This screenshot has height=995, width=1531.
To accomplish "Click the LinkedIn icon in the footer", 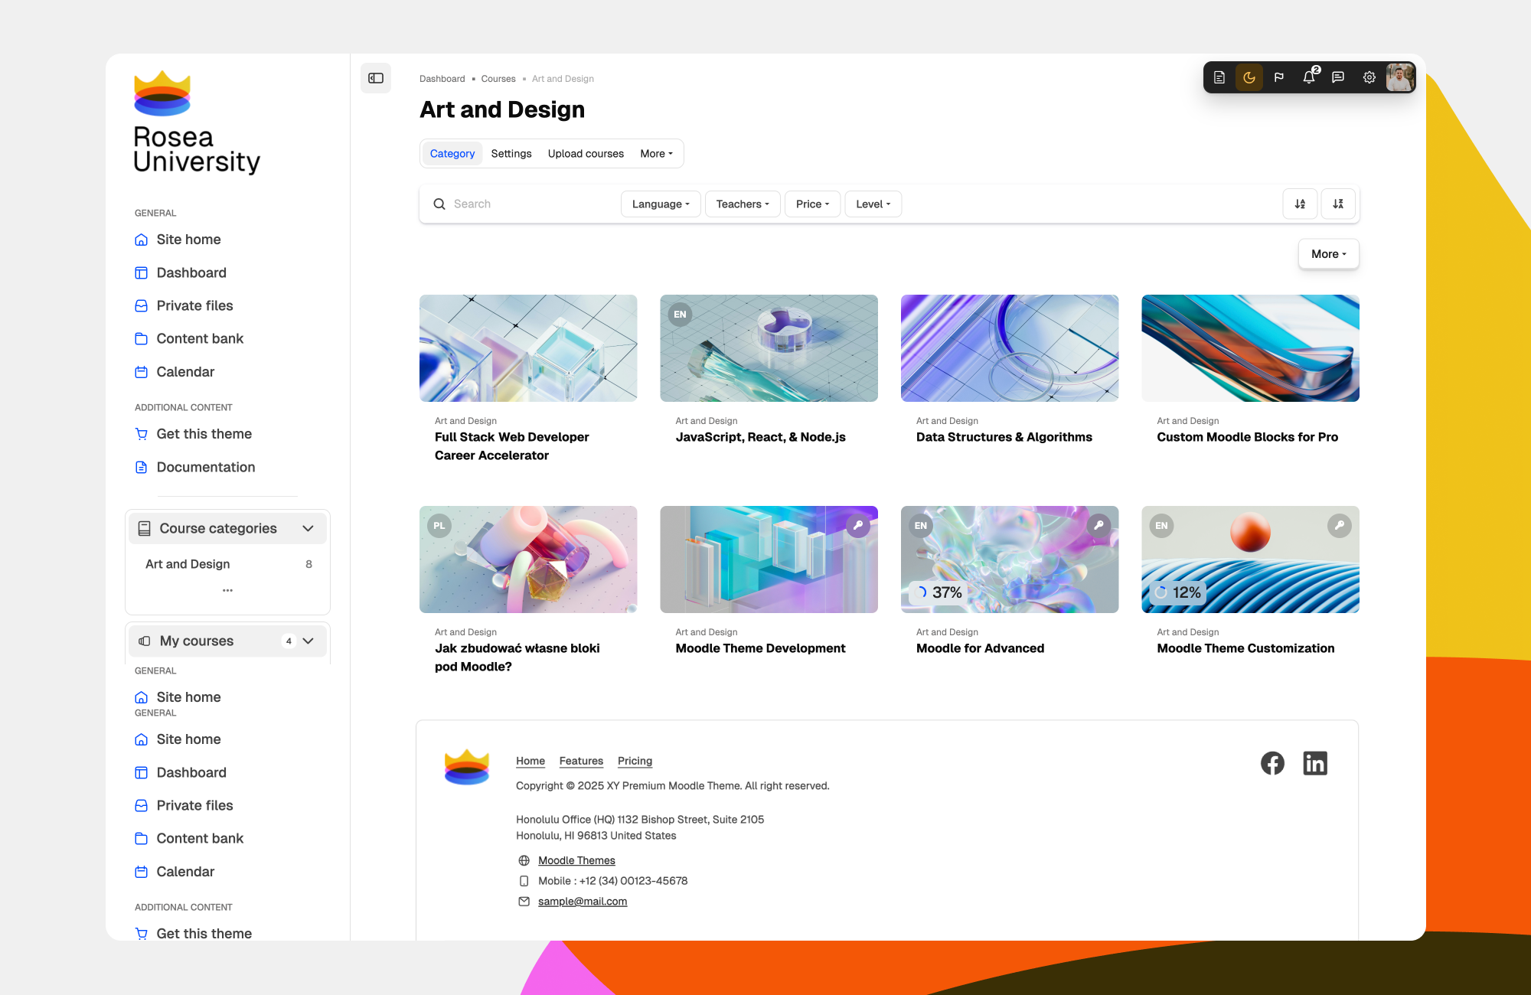I will click(1316, 762).
